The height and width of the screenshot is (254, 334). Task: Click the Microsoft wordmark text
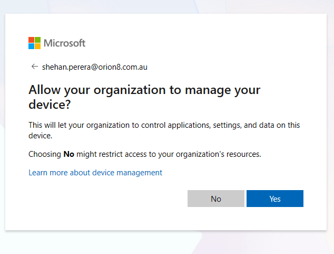(64, 43)
